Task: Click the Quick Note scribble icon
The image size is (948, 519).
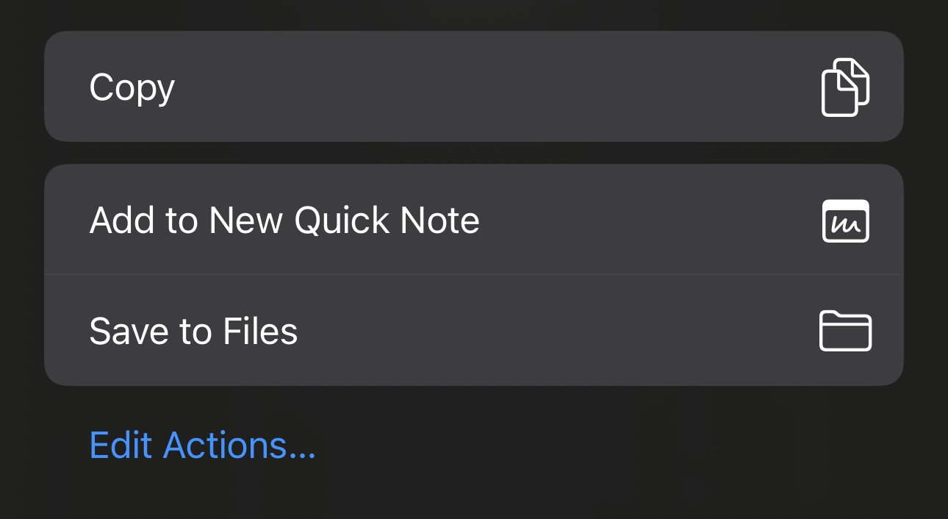Action: [x=845, y=221]
